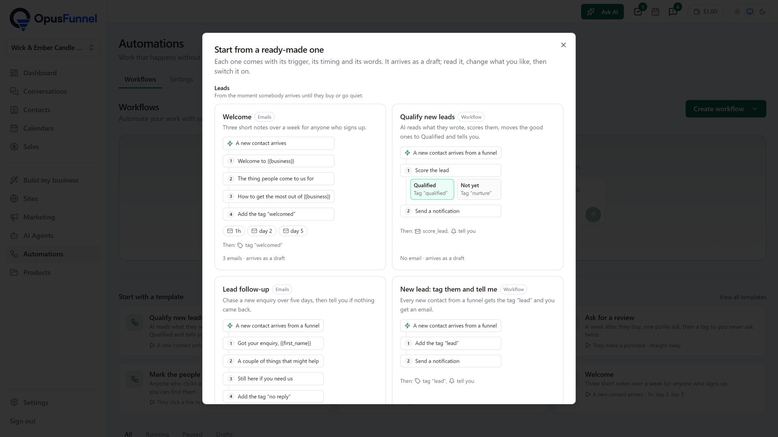Click the Ask AI button

click(602, 12)
